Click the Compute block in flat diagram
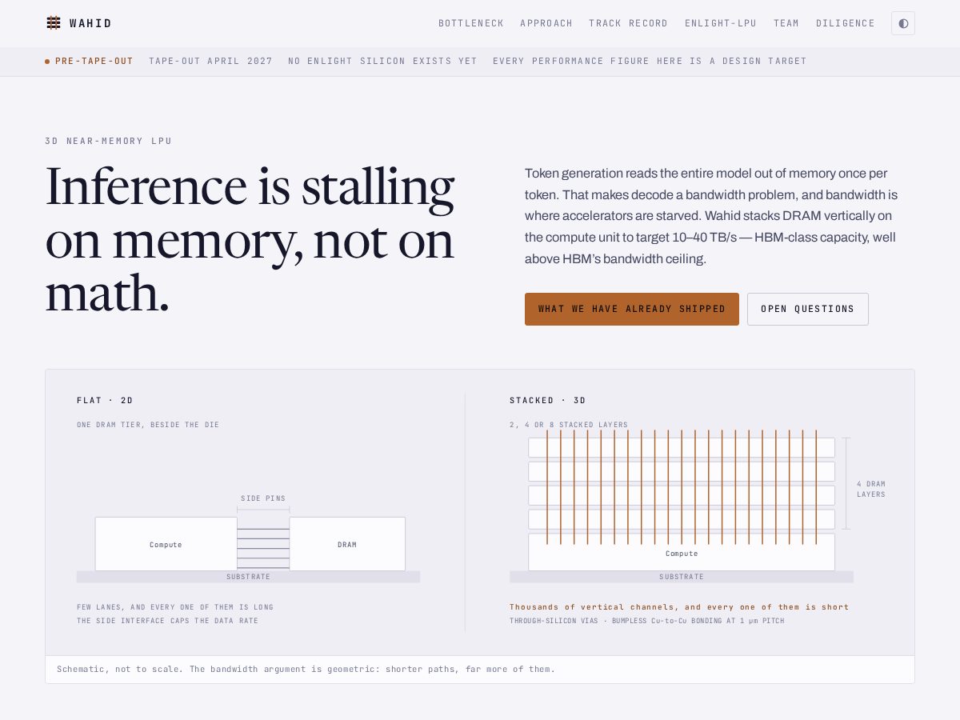This screenshot has width=960, height=720. [x=166, y=544]
